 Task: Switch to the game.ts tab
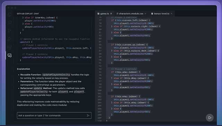pyautogui.click(x=105, y=14)
